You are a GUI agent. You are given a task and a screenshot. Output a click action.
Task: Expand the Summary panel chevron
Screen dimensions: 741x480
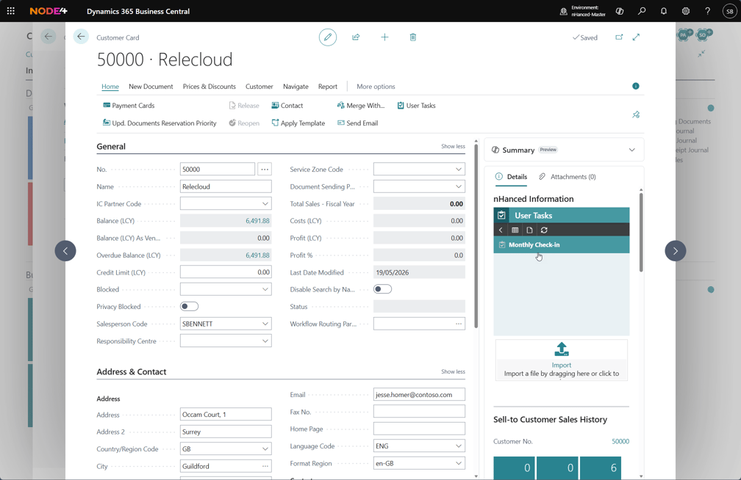pyautogui.click(x=632, y=150)
